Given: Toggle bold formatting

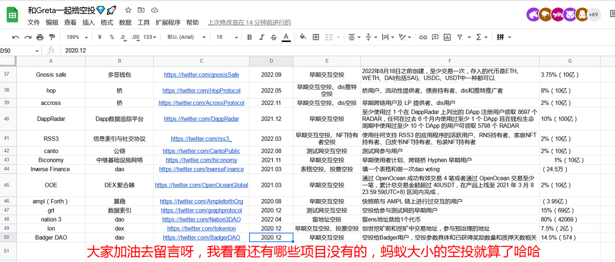Looking at the screenshot, I should tap(250, 37).
